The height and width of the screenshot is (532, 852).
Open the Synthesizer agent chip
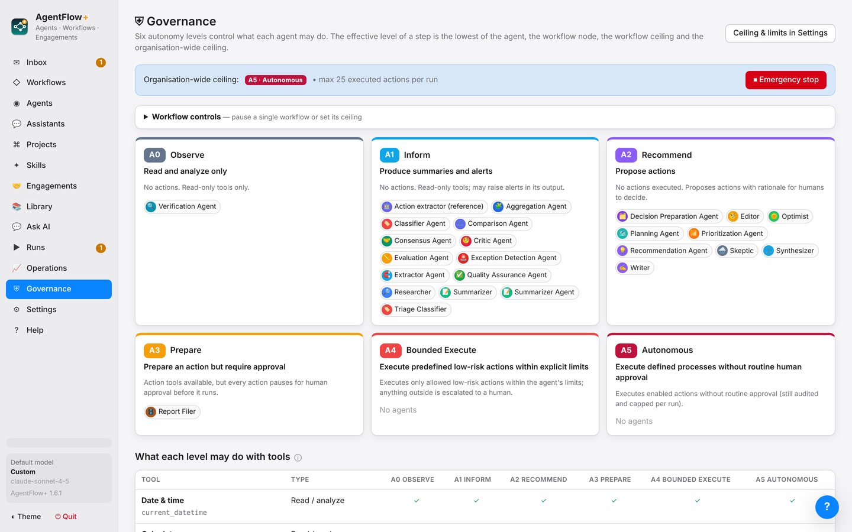point(790,251)
